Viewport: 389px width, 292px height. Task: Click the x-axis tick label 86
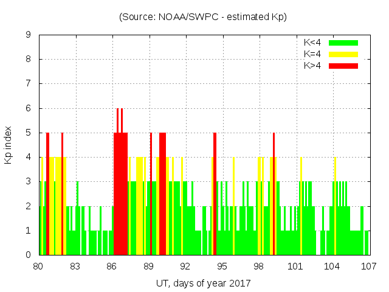112,266
